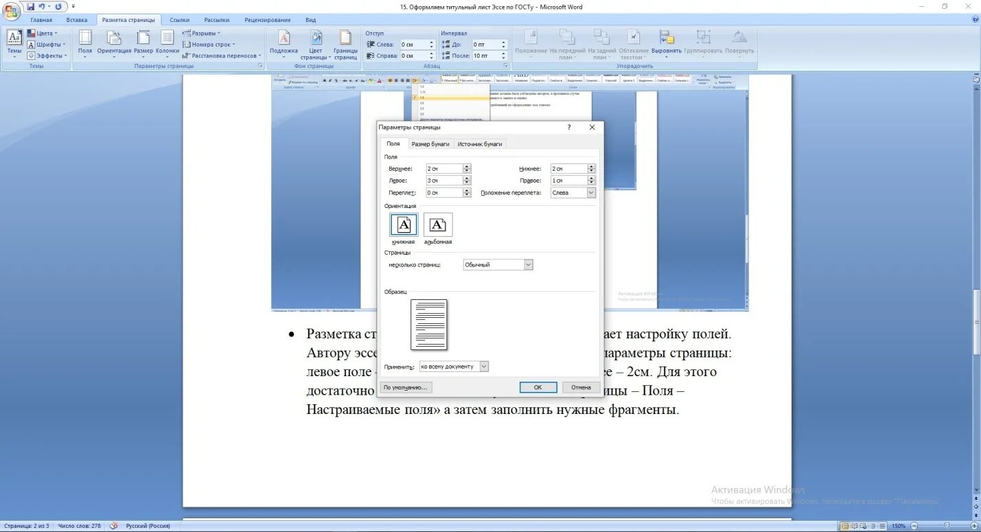Open the Повернуть menu

point(739,44)
